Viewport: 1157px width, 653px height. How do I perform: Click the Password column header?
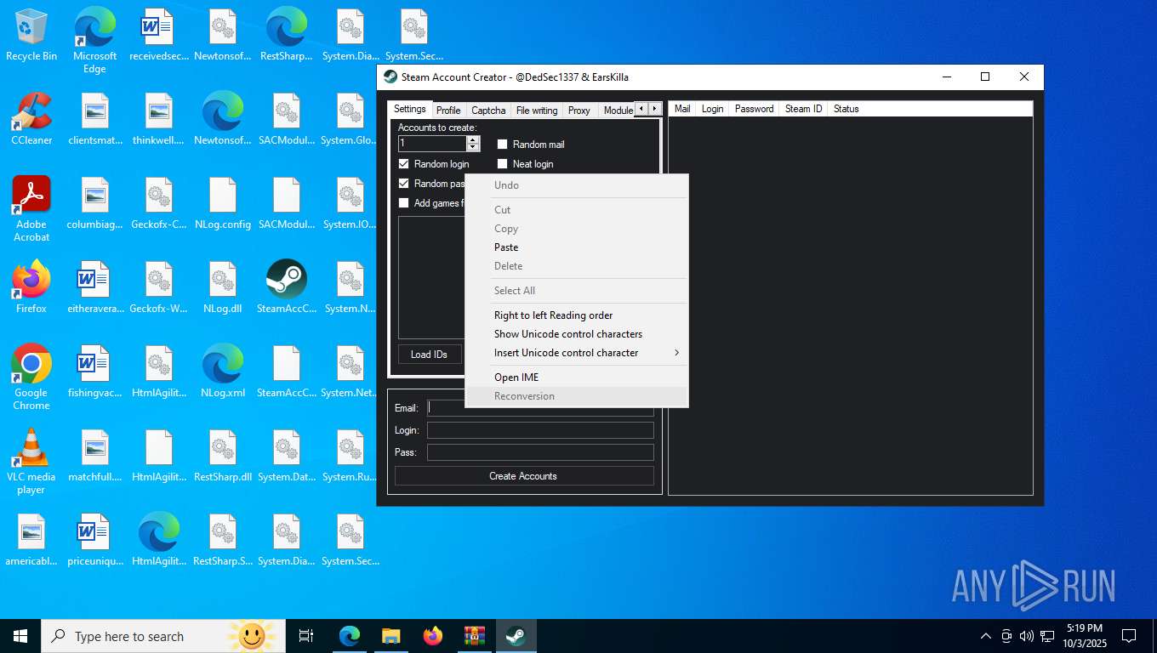tap(755, 109)
